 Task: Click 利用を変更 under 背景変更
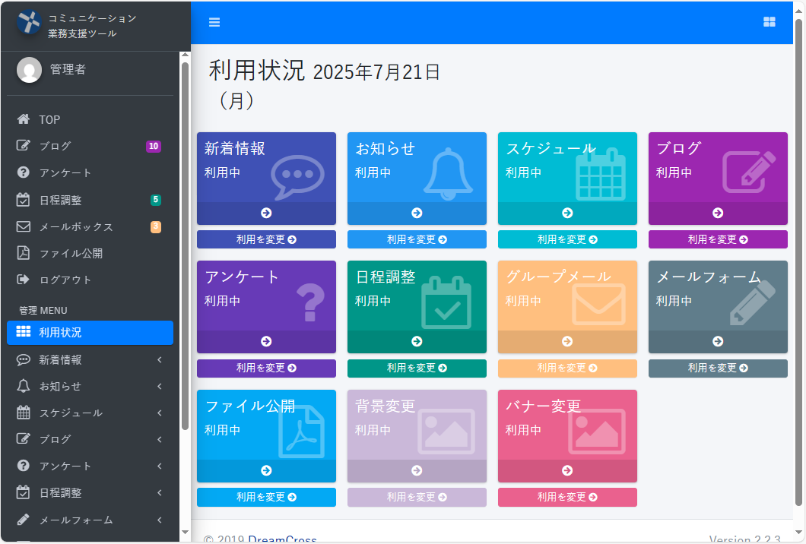tap(417, 497)
